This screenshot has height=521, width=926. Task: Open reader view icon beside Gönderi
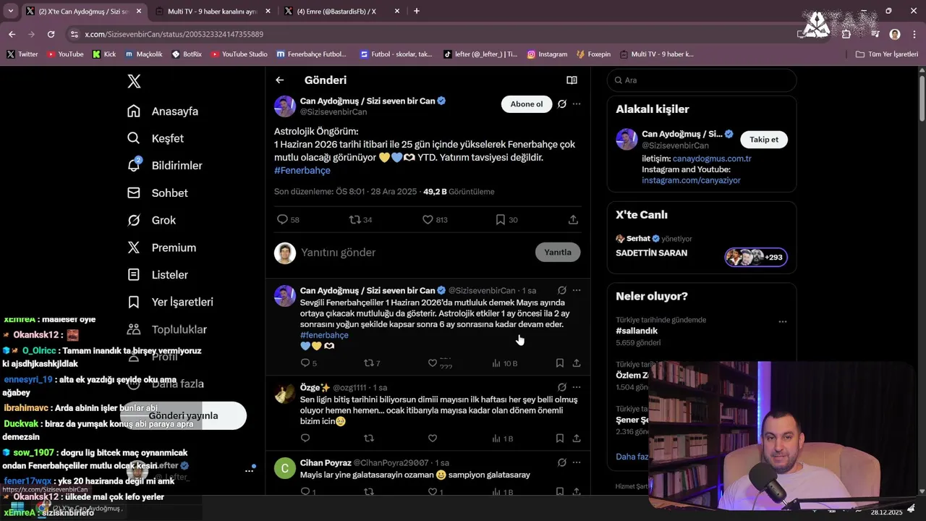coord(572,80)
